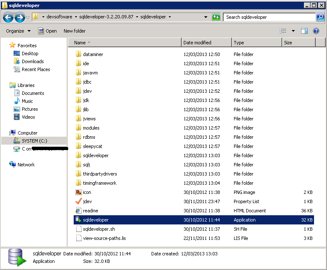
Task: Select Favorites in the navigation pane
Action: (27, 46)
